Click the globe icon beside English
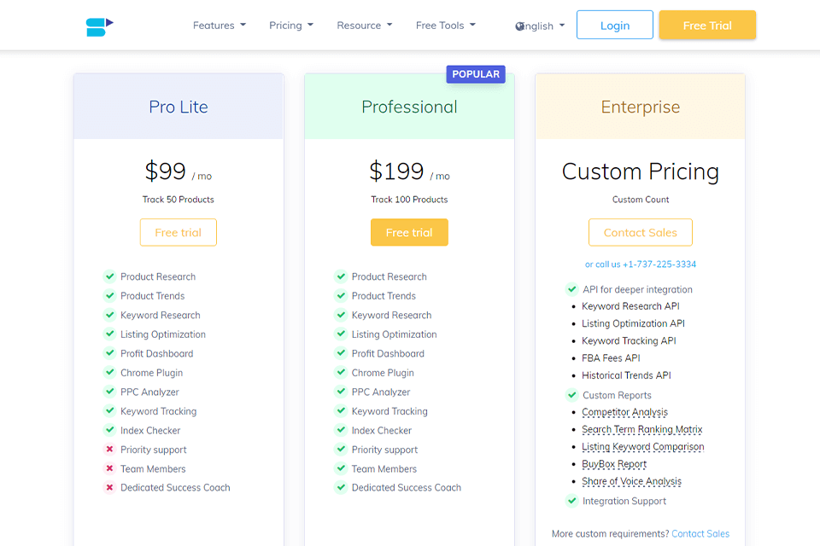This screenshot has width=820, height=546. click(520, 26)
